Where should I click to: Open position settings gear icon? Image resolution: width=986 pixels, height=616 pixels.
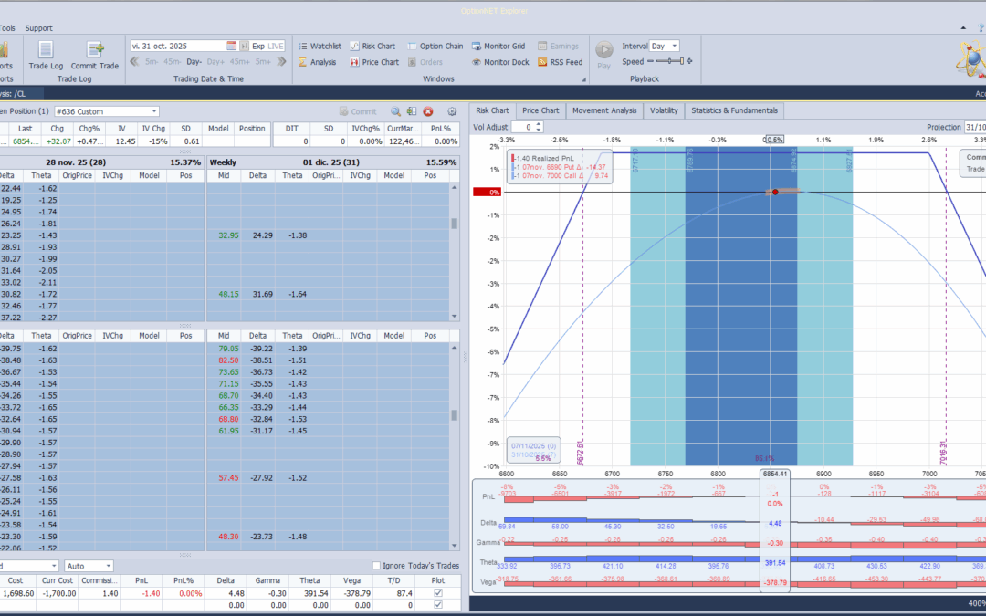coord(452,111)
